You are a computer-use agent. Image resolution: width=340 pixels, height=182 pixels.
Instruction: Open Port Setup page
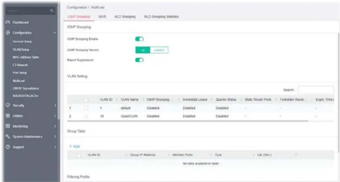[20, 73]
